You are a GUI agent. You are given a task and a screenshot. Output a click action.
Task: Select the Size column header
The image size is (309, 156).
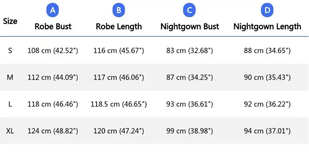pos(10,21)
